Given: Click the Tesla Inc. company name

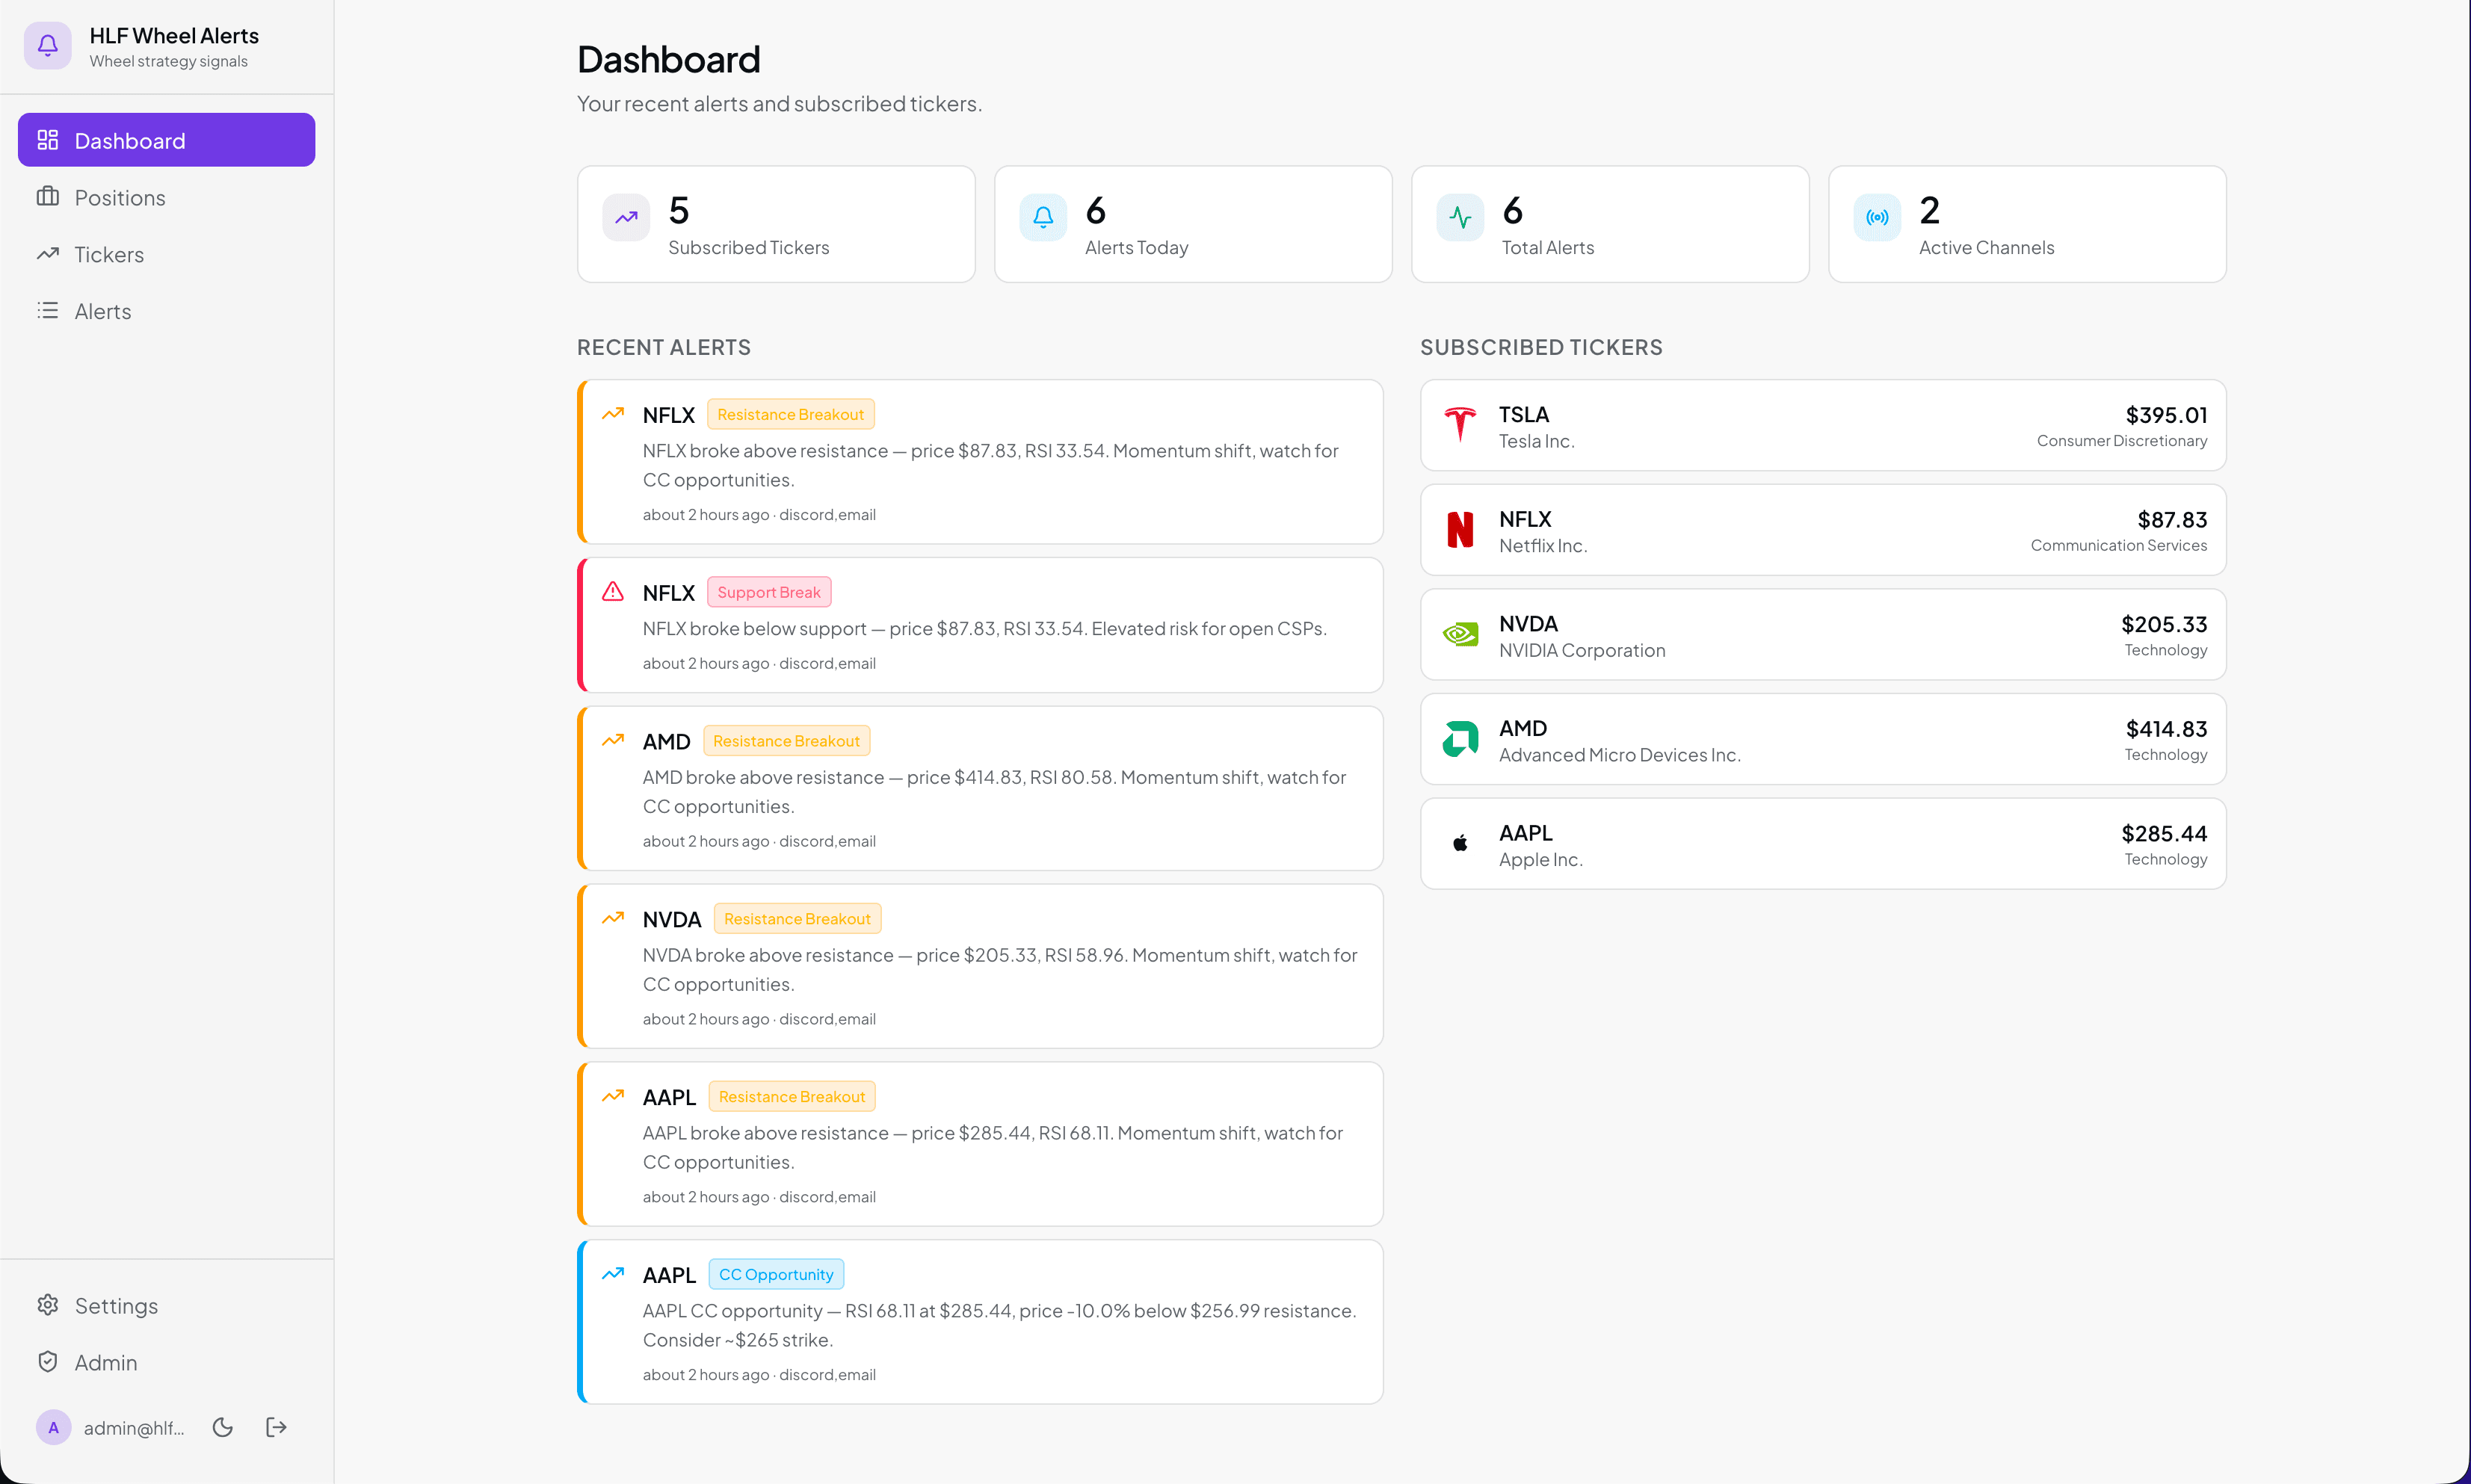Looking at the screenshot, I should click(1536, 441).
